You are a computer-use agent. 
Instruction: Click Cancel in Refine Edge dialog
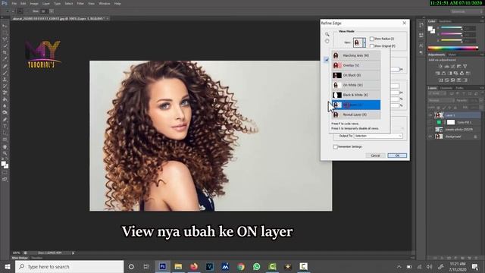(376, 155)
